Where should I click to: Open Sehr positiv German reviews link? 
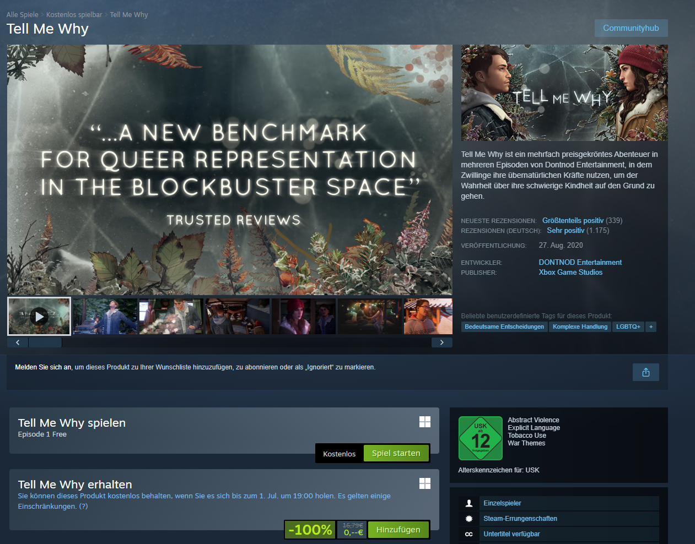565,231
